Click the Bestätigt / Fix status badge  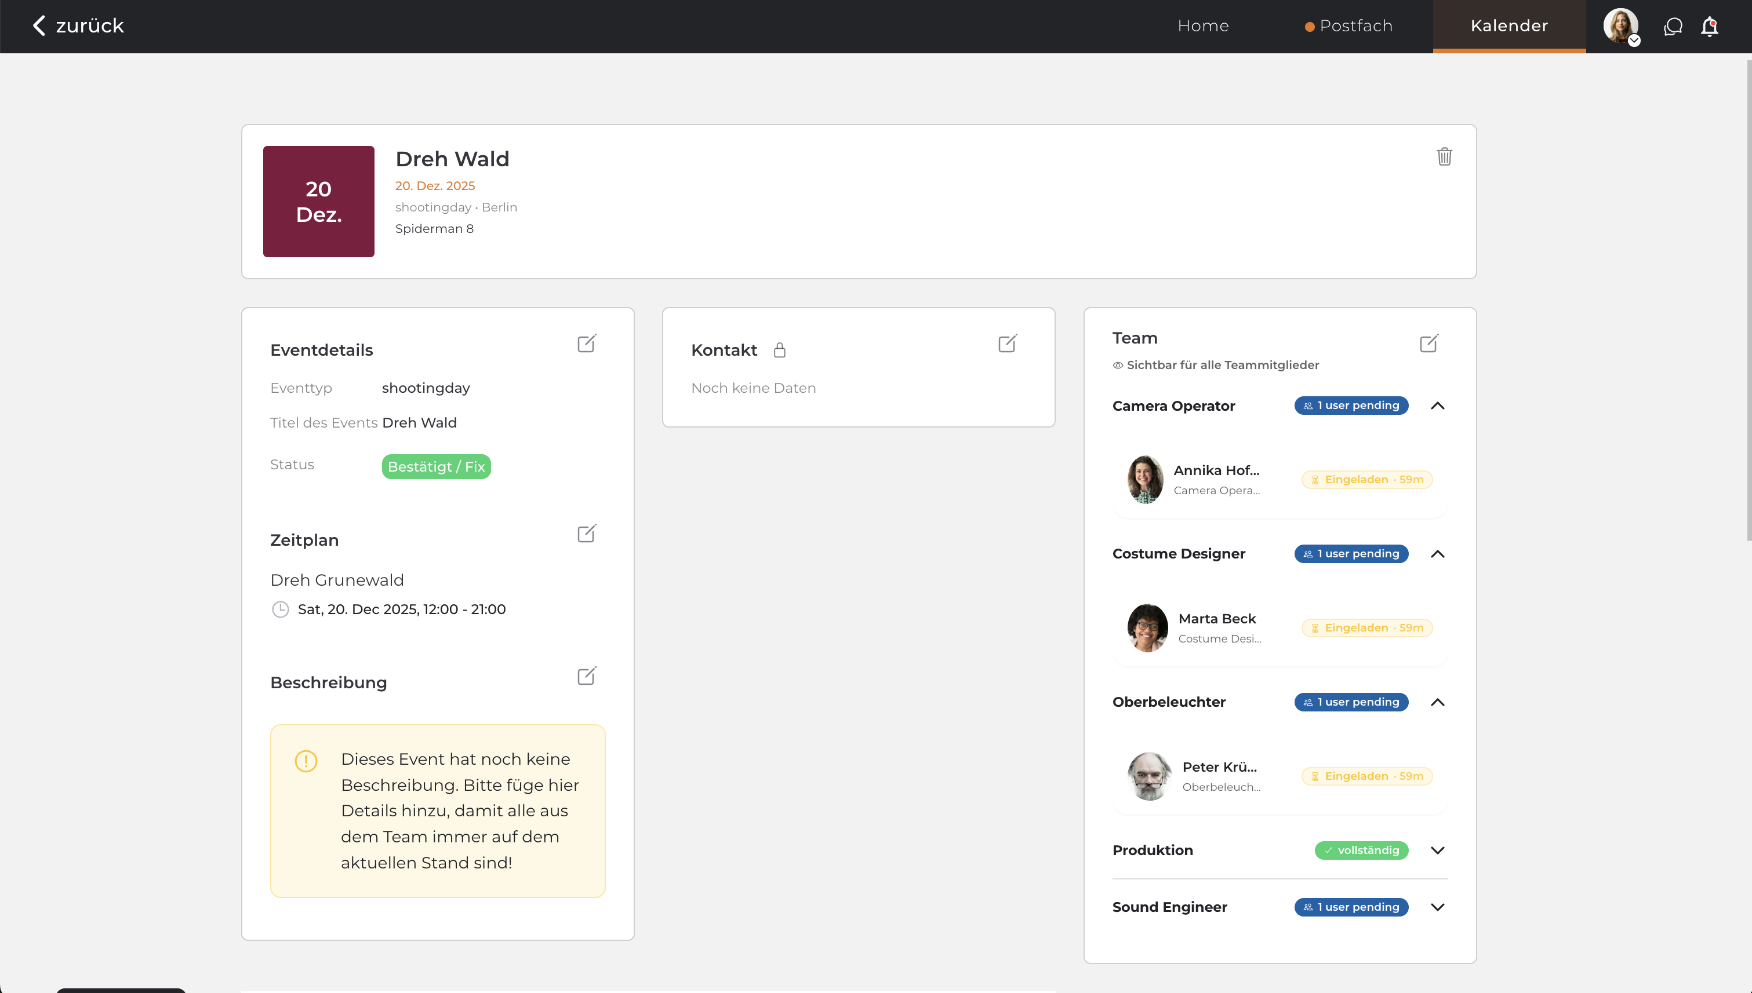pos(436,466)
